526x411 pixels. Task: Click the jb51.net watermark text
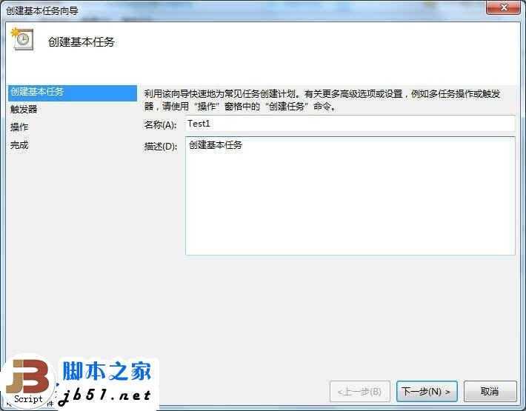coord(104,395)
